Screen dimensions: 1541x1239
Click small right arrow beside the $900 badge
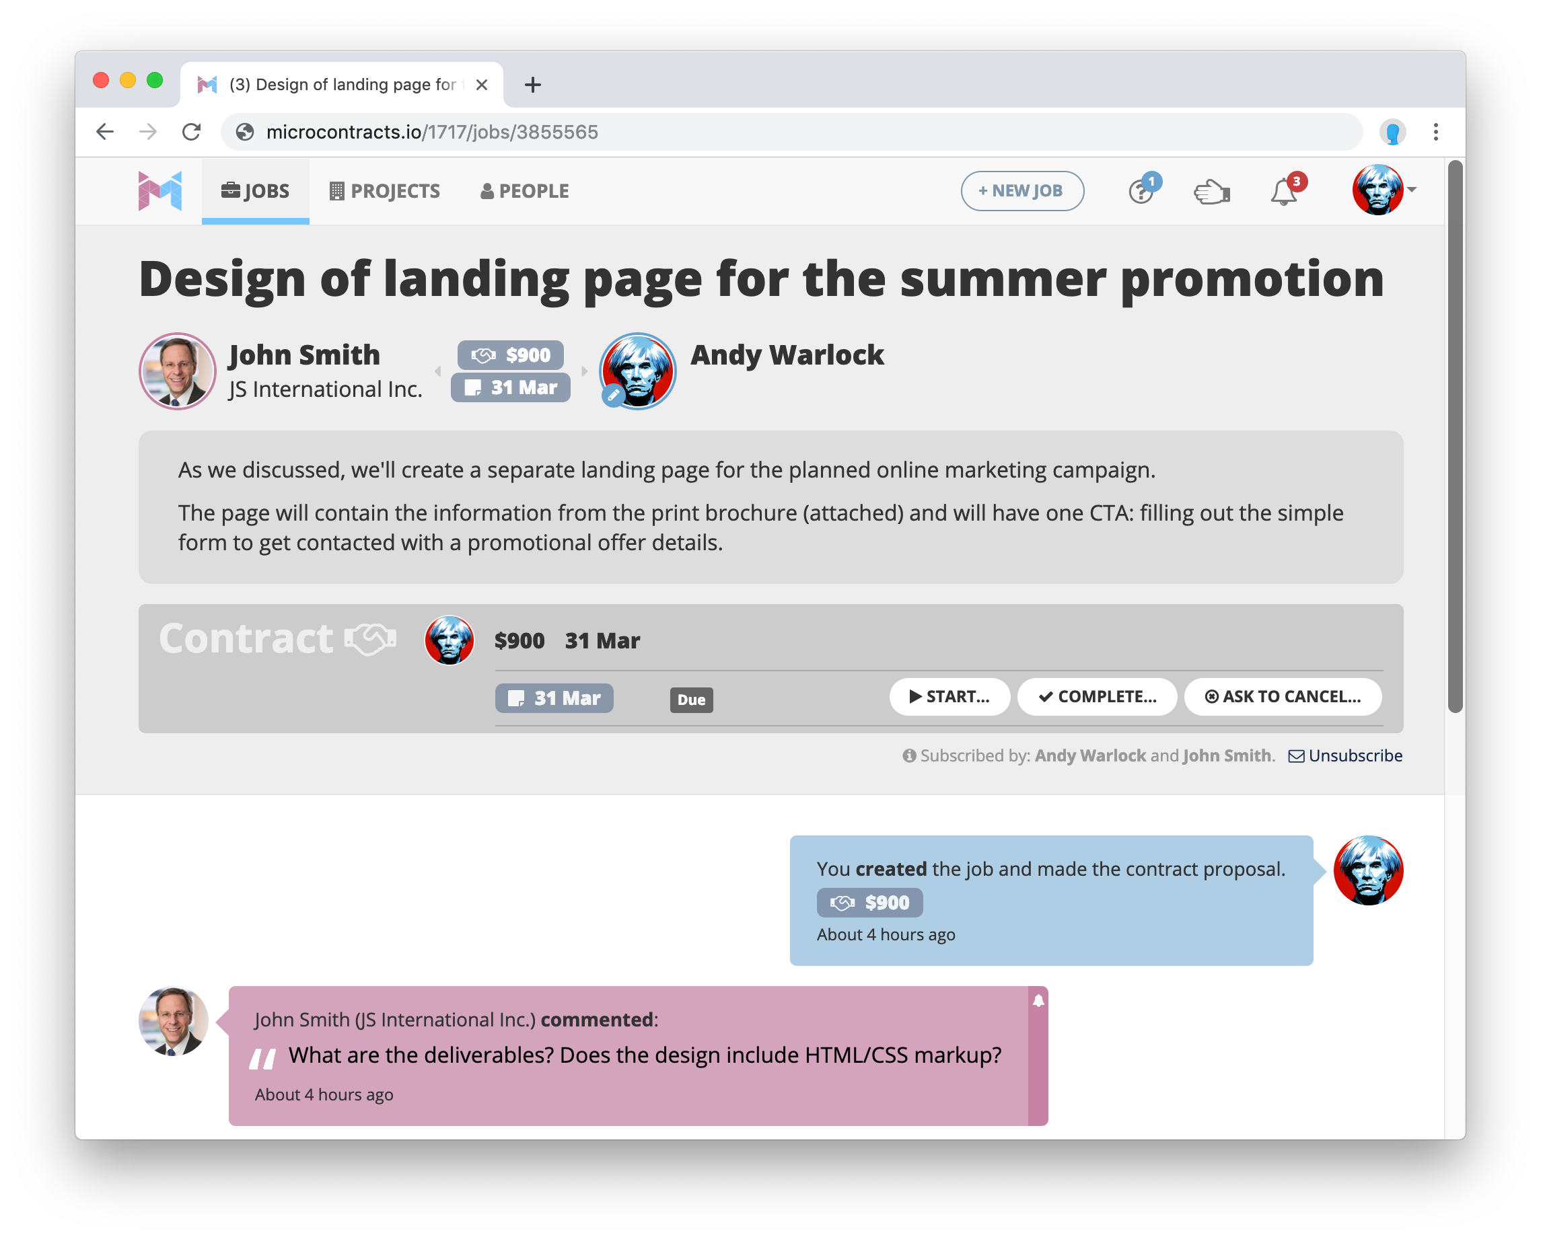(585, 371)
